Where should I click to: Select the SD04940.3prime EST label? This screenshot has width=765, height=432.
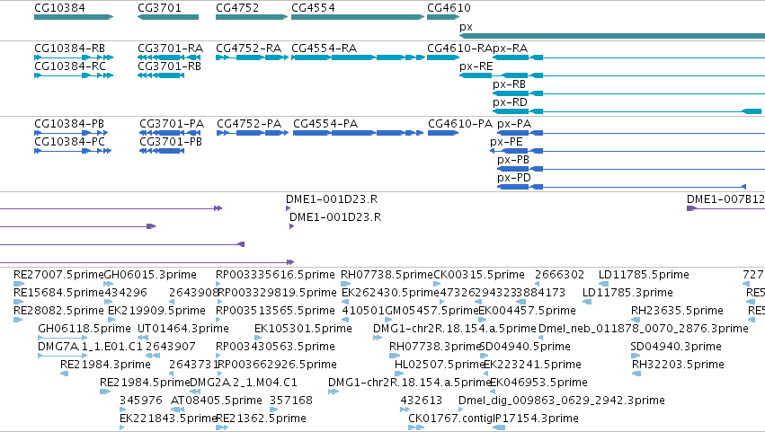(x=676, y=347)
